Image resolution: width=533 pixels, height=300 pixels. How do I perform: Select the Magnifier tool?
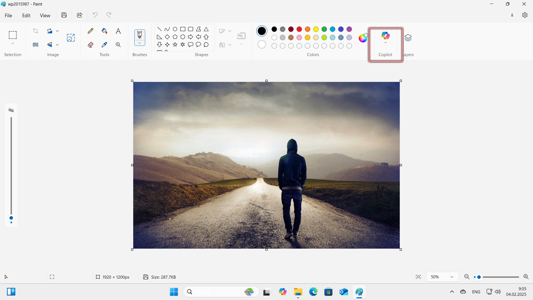click(118, 44)
